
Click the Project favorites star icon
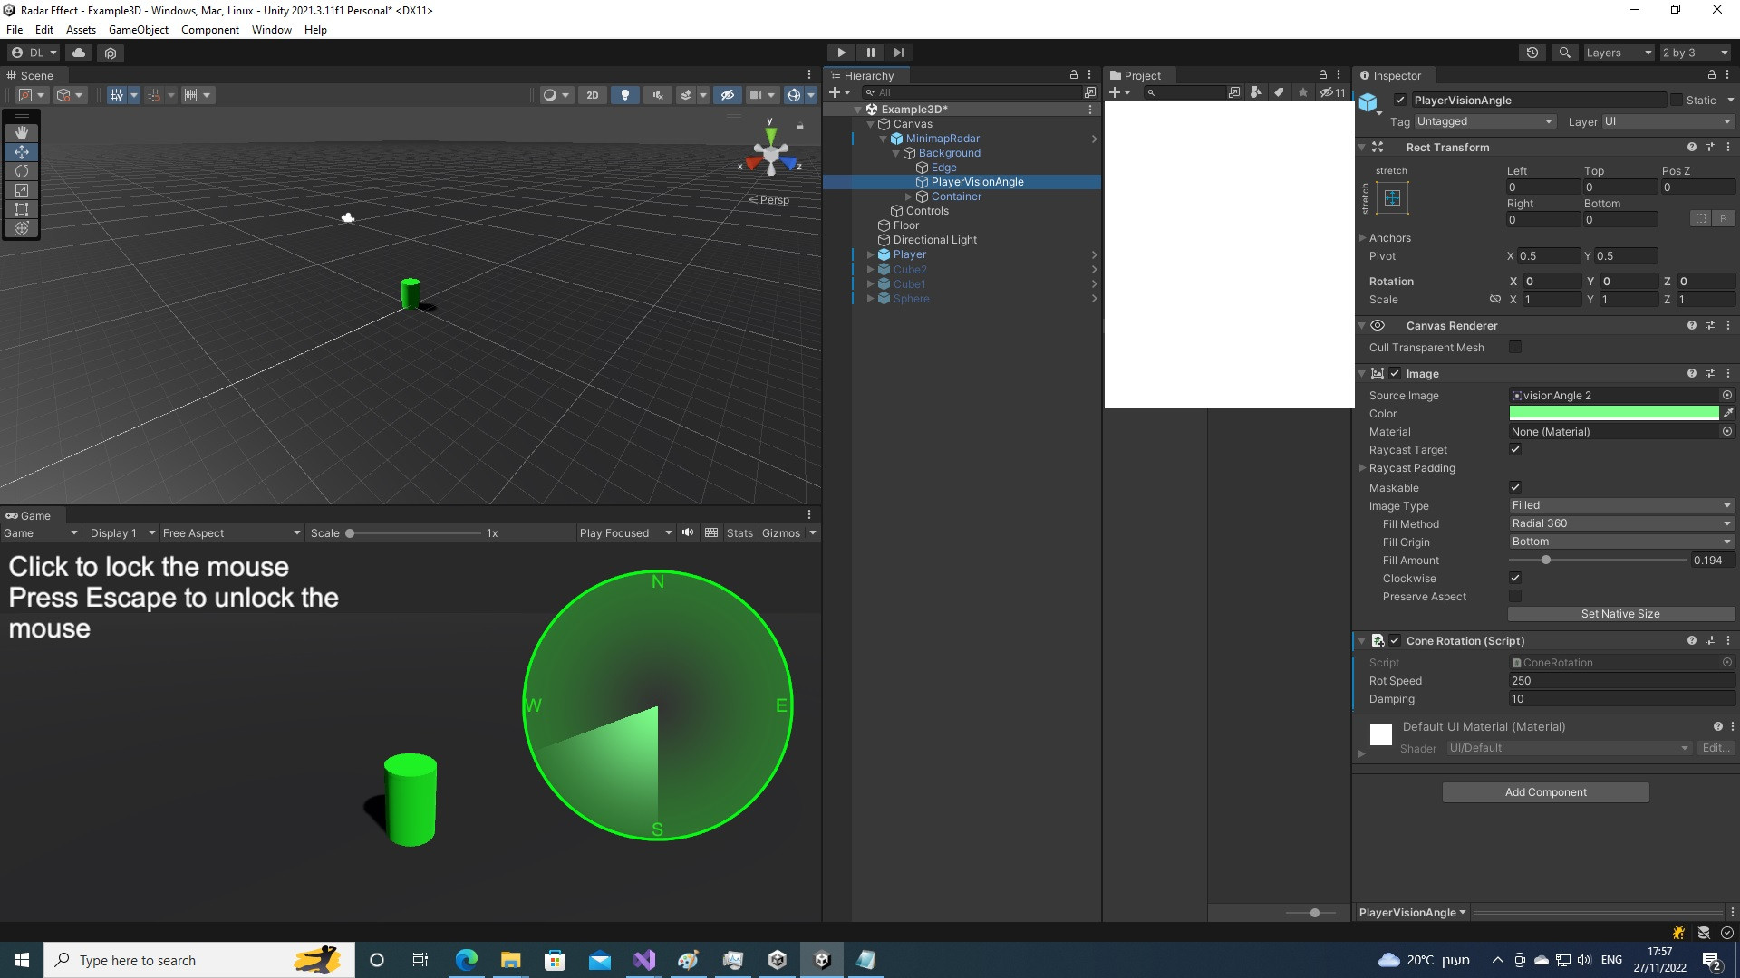[1302, 92]
